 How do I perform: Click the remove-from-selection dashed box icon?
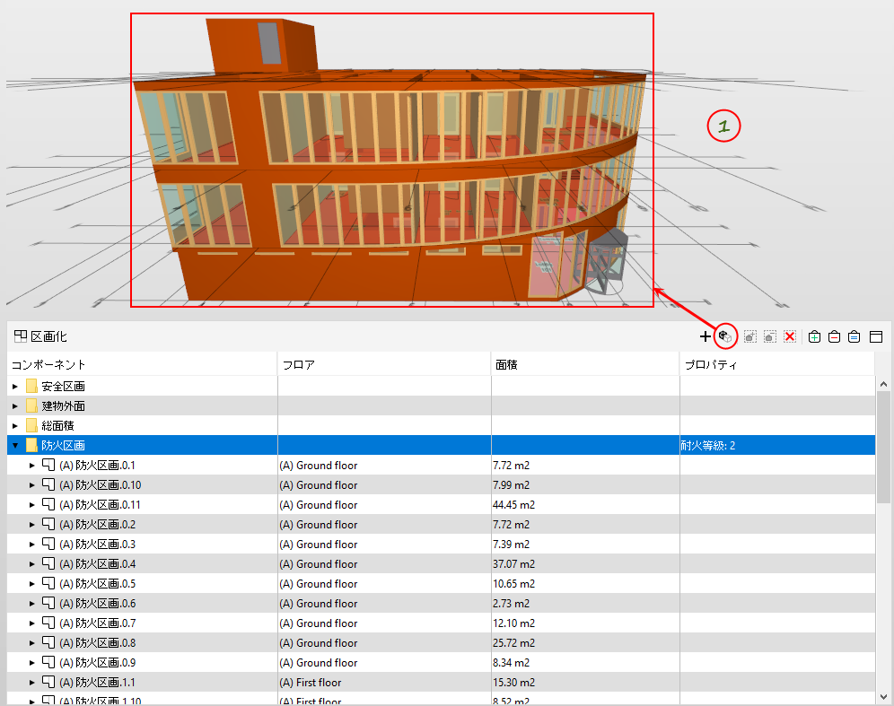(770, 336)
